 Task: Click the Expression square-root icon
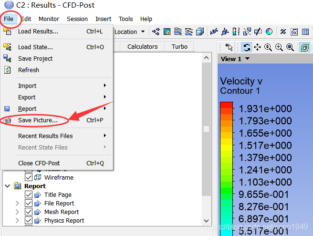click(294, 32)
